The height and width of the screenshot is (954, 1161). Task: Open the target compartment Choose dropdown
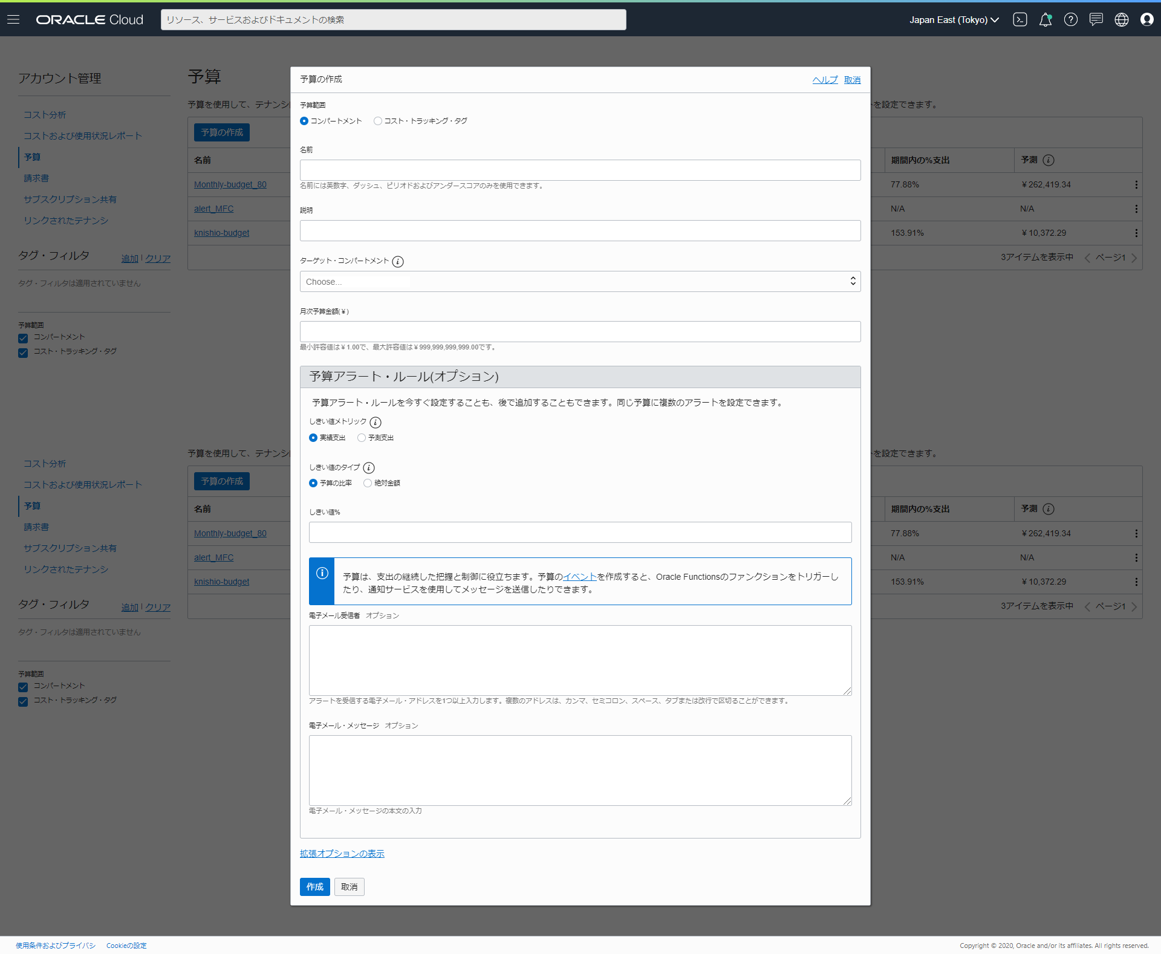579,282
